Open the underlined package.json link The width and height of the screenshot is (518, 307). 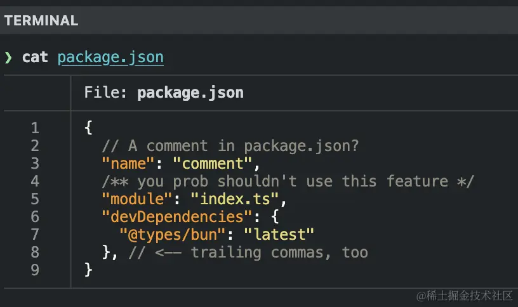(x=110, y=57)
